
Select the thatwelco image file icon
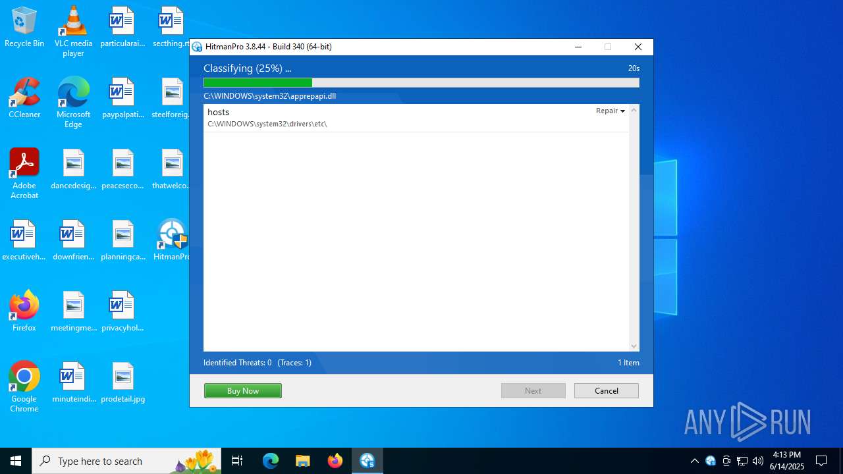(171, 169)
